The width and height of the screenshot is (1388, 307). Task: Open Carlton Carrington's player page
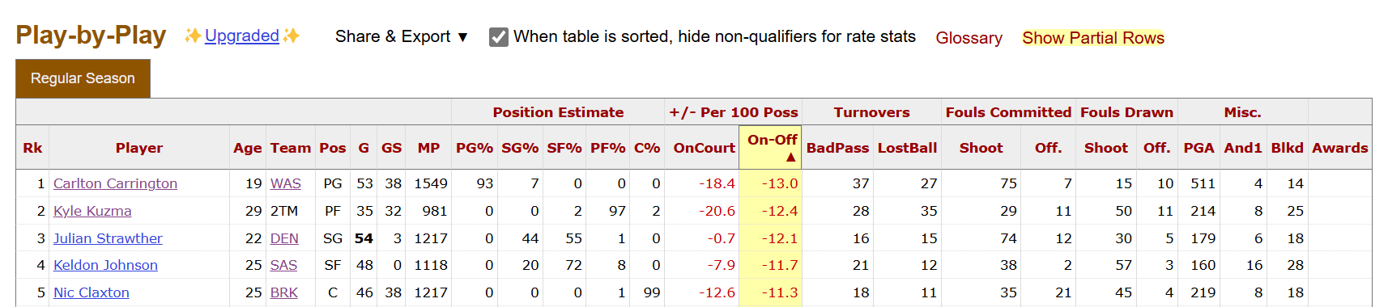115,183
